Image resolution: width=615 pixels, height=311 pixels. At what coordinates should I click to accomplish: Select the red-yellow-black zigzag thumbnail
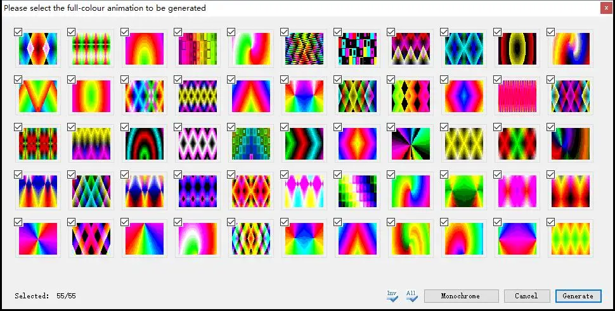tap(571, 191)
